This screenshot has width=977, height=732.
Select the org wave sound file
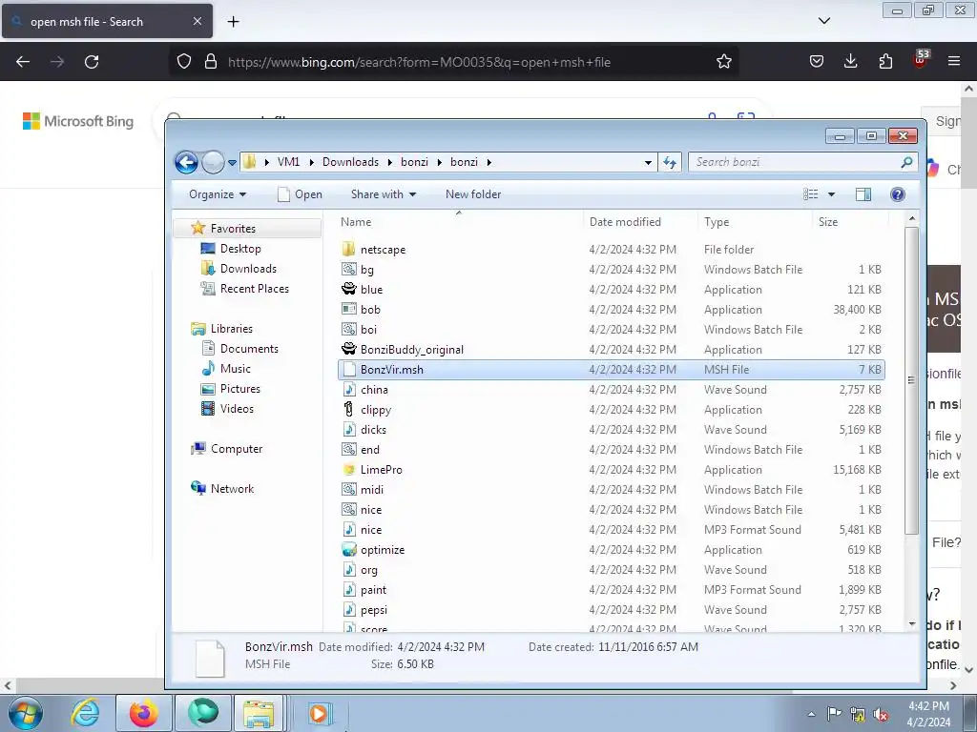(x=369, y=570)
